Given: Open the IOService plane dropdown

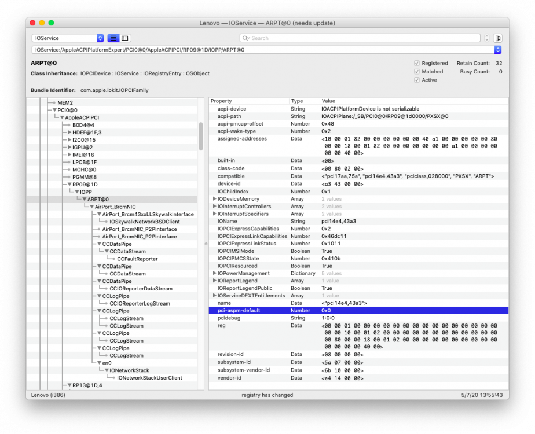Looking at the screenshot, I should pyautogui.click(x=68, y=38).
